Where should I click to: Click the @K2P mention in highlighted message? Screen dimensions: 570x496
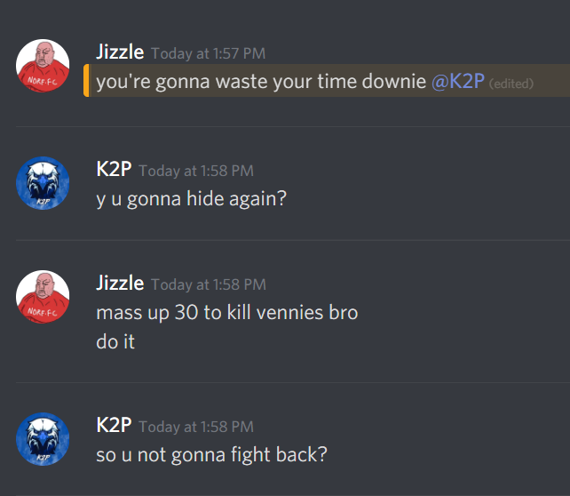[457, 81]
